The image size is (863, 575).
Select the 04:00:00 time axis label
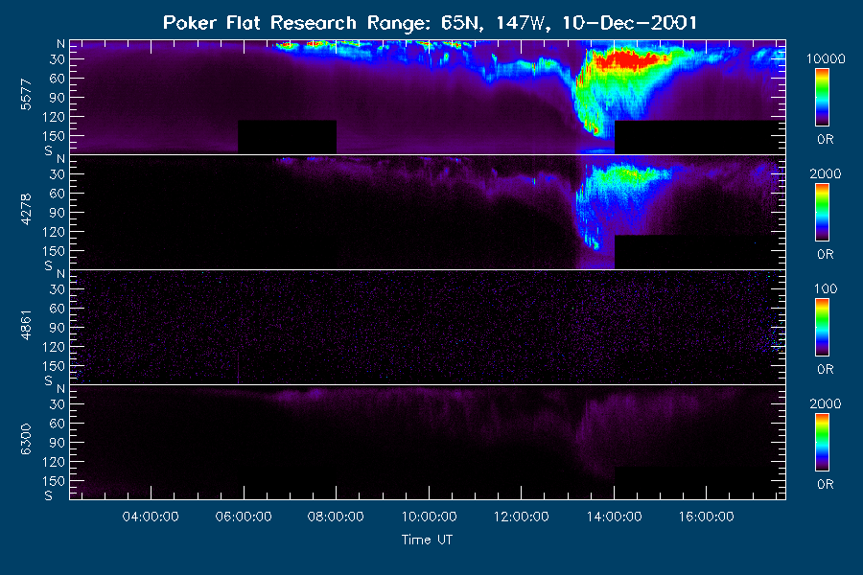point(151,517)
